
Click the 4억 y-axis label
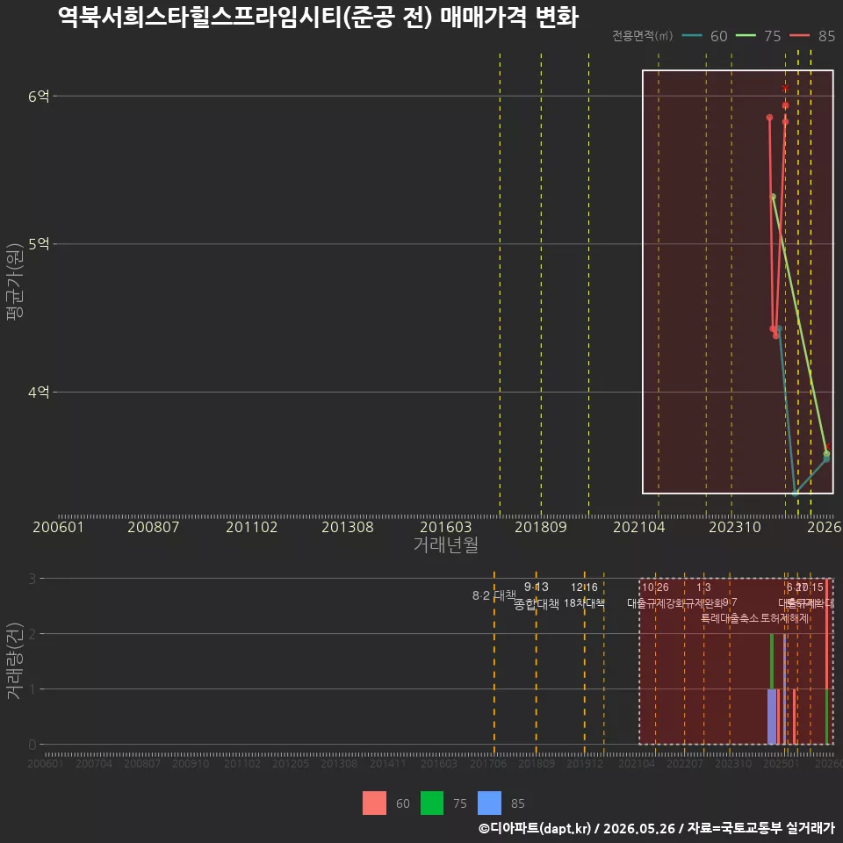point(39,392)
